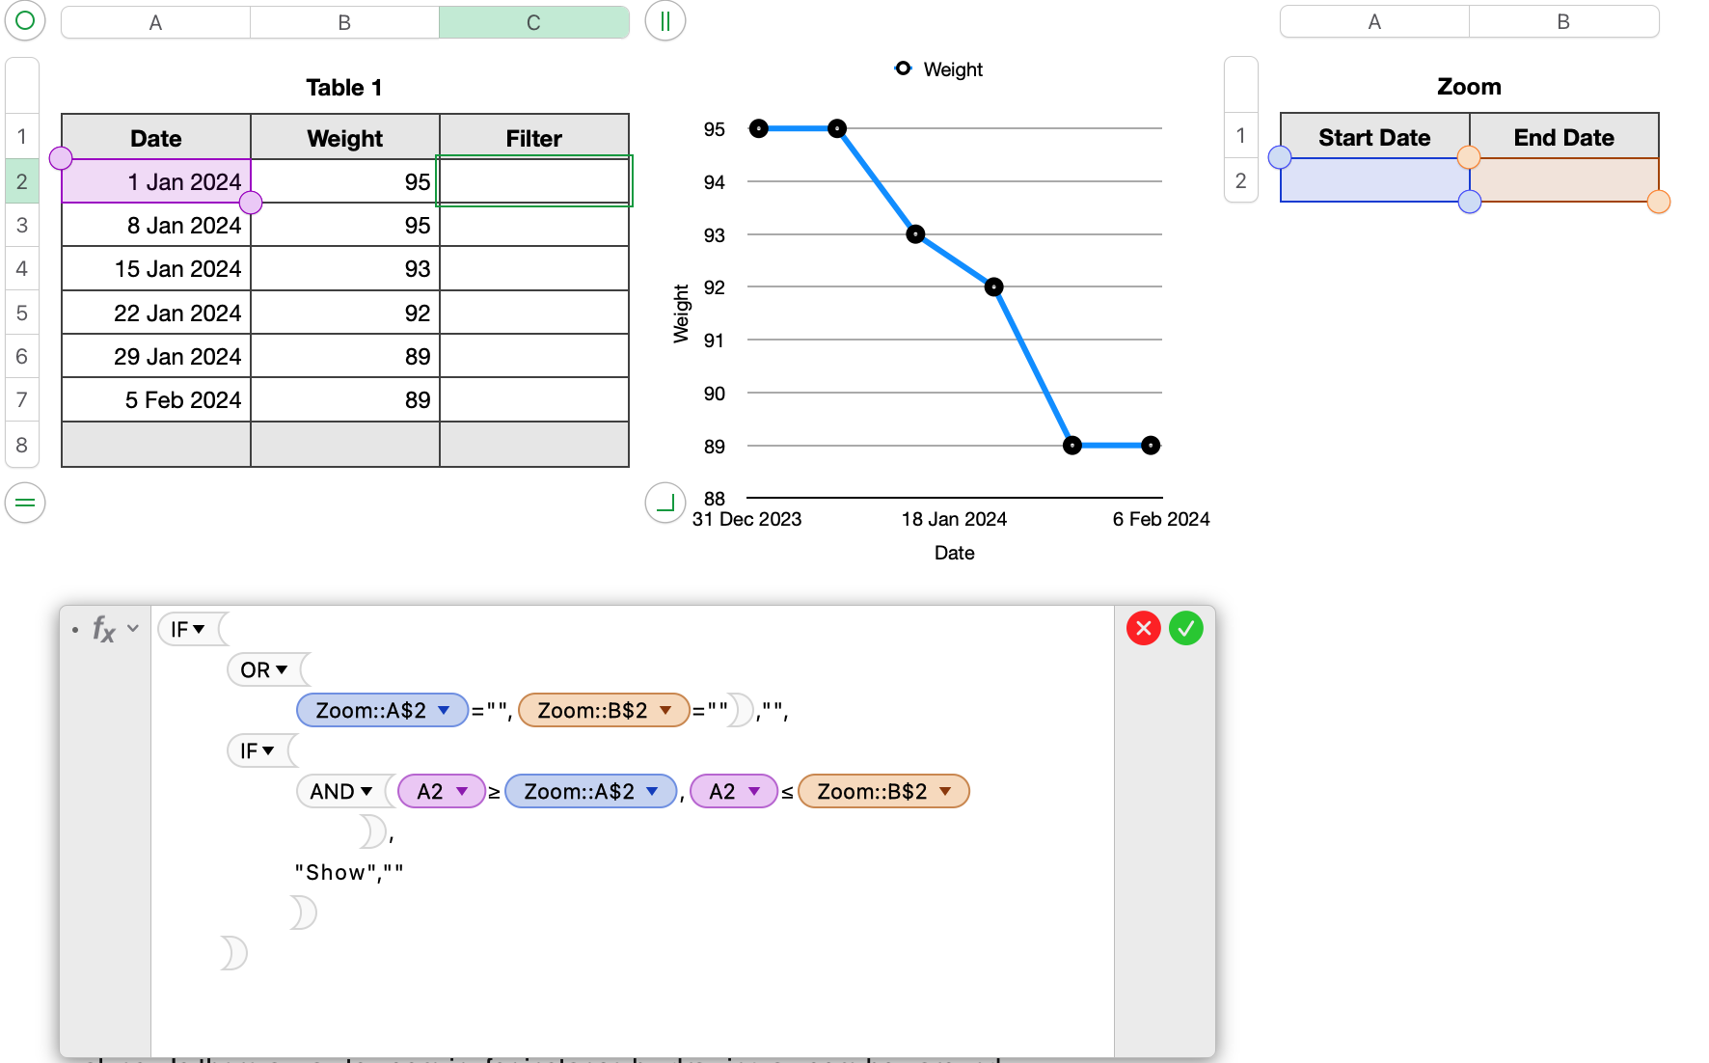Cancel the formula with the red X button
The height and width of the screenshot is (1063, 1709).
[1144, 629]
